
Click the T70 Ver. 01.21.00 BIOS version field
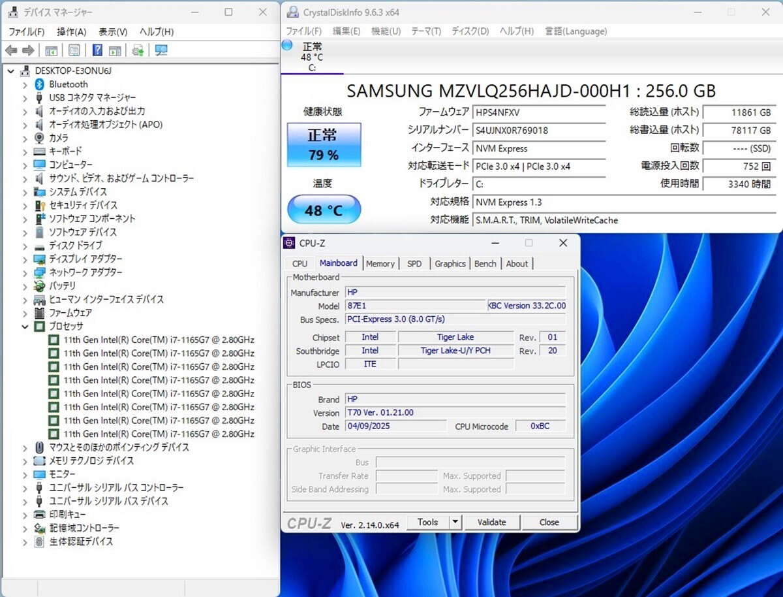455,413
